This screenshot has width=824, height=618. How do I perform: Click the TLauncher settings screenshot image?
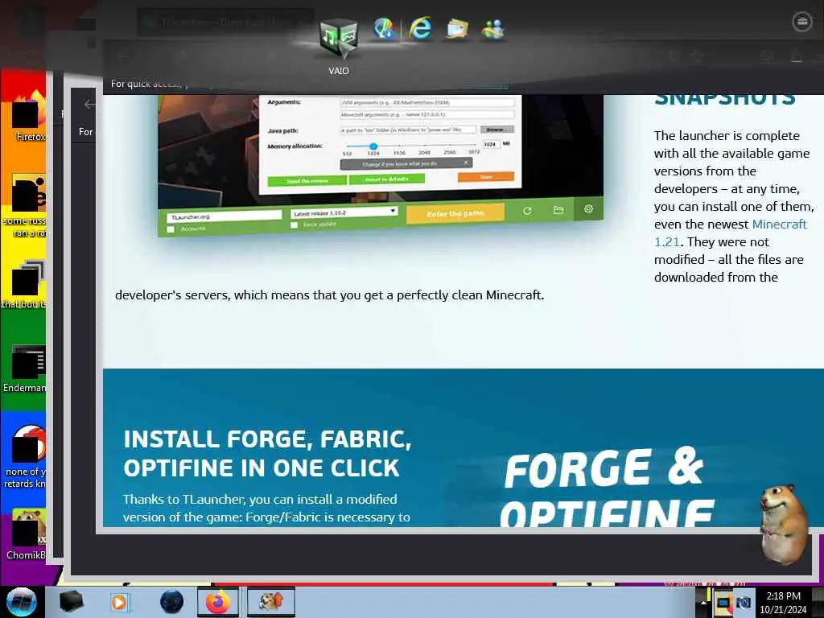tap(381, 166)
